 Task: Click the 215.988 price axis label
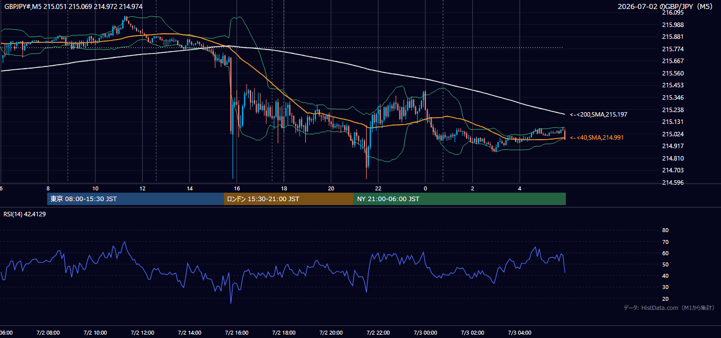tap(672, 25)
